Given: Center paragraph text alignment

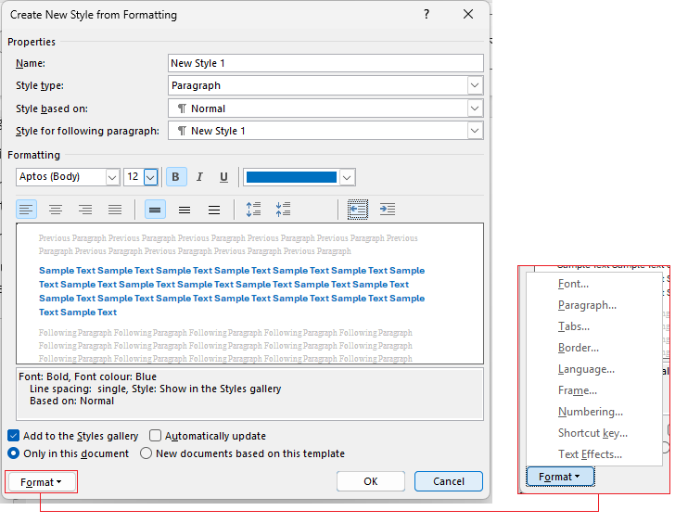Looking at the screenshot, I should (56, 210).
